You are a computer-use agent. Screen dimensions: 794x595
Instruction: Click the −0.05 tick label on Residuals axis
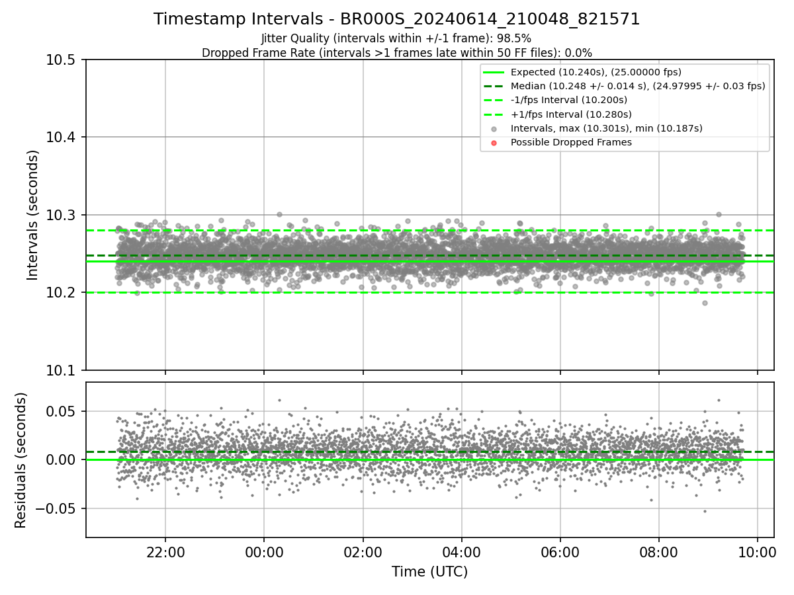coord(56,509)
